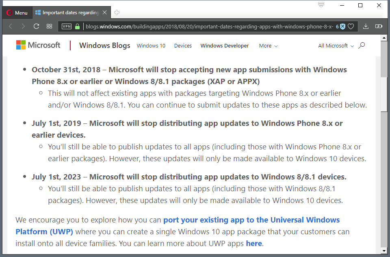This screenshot has width=390, height=257.
Task: Open the Windows 10 navigation dropdown
Action: (x=151, y=45)
